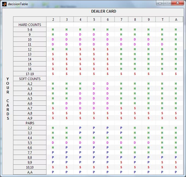Select the H cell for hard 9 versus dealer 2
186x177 pixels.
pyautogui.click(x=53, y=34)
